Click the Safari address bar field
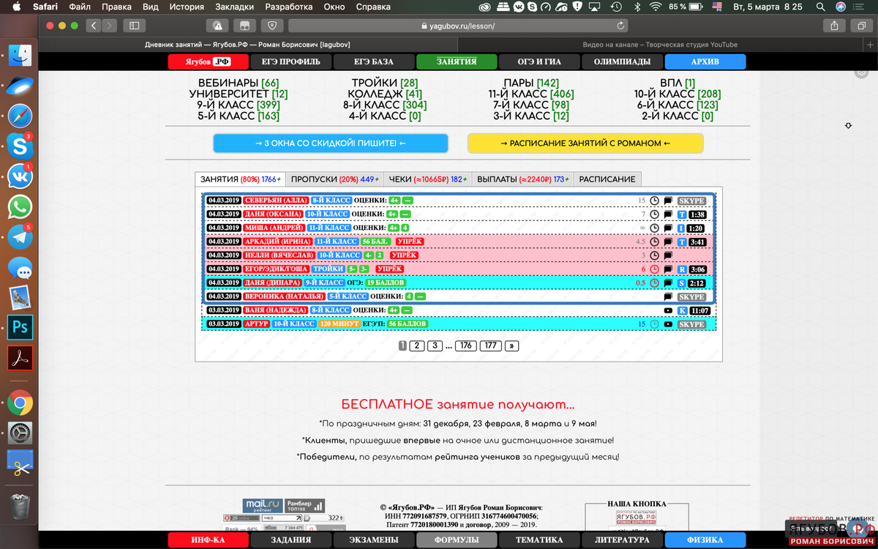Screen dimensions: 878x549 459,26
